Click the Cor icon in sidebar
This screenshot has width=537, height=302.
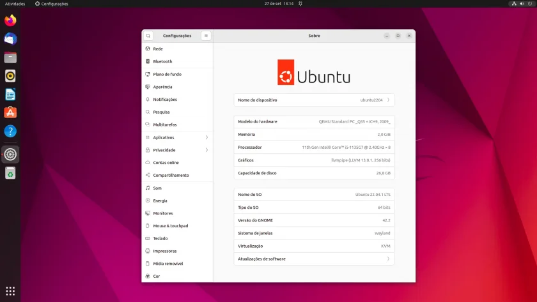[x=148, y=276]
